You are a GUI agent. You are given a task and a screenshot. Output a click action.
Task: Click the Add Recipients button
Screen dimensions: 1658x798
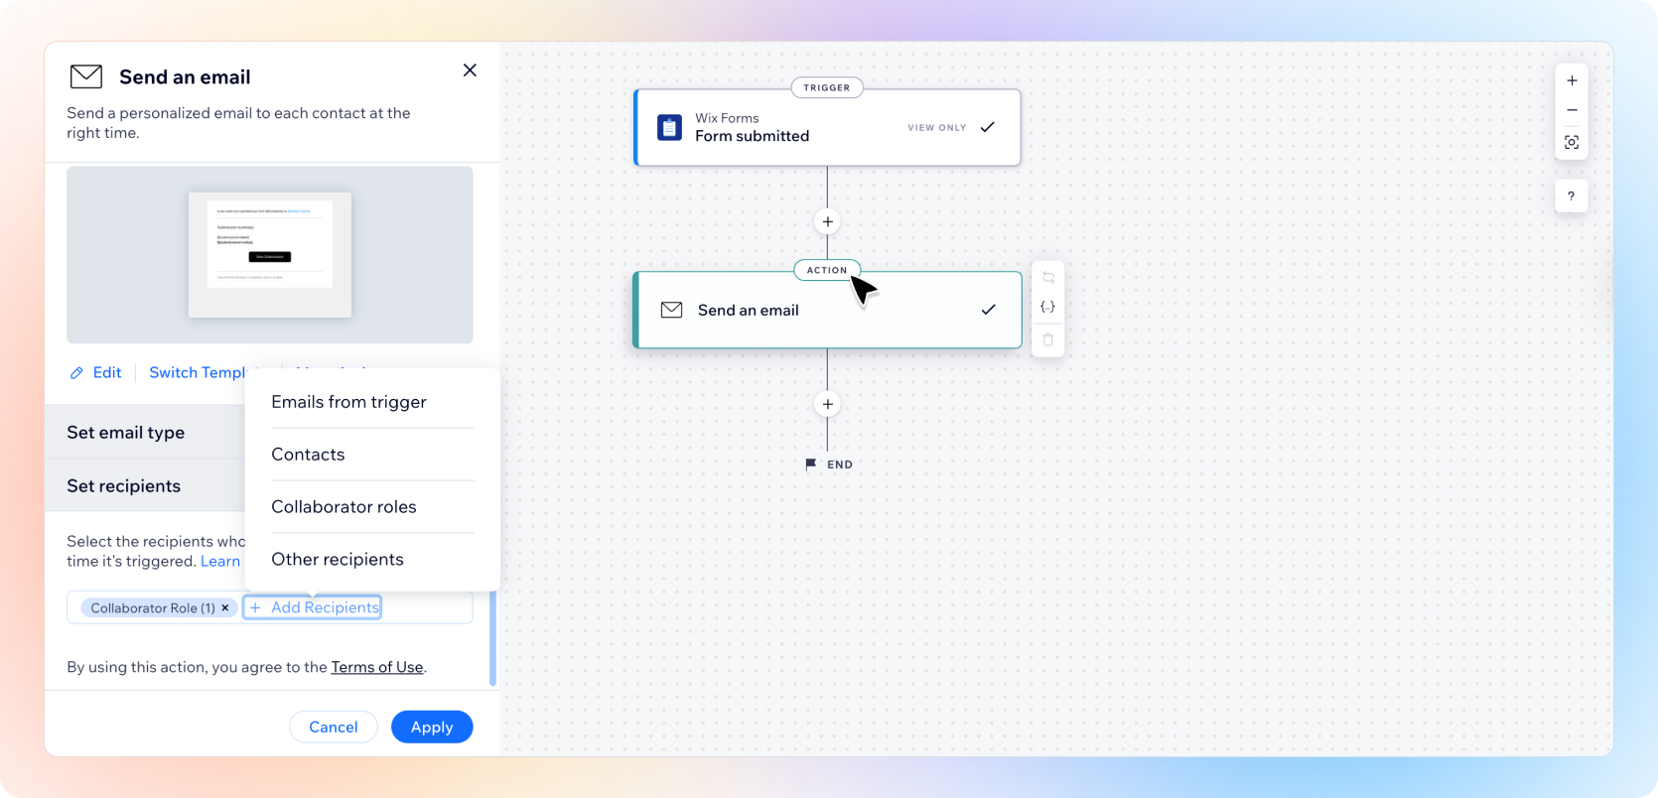click(313, 607)
